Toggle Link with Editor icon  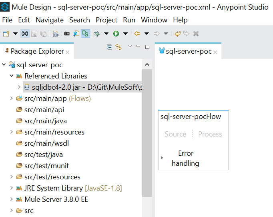coord(118,47)
